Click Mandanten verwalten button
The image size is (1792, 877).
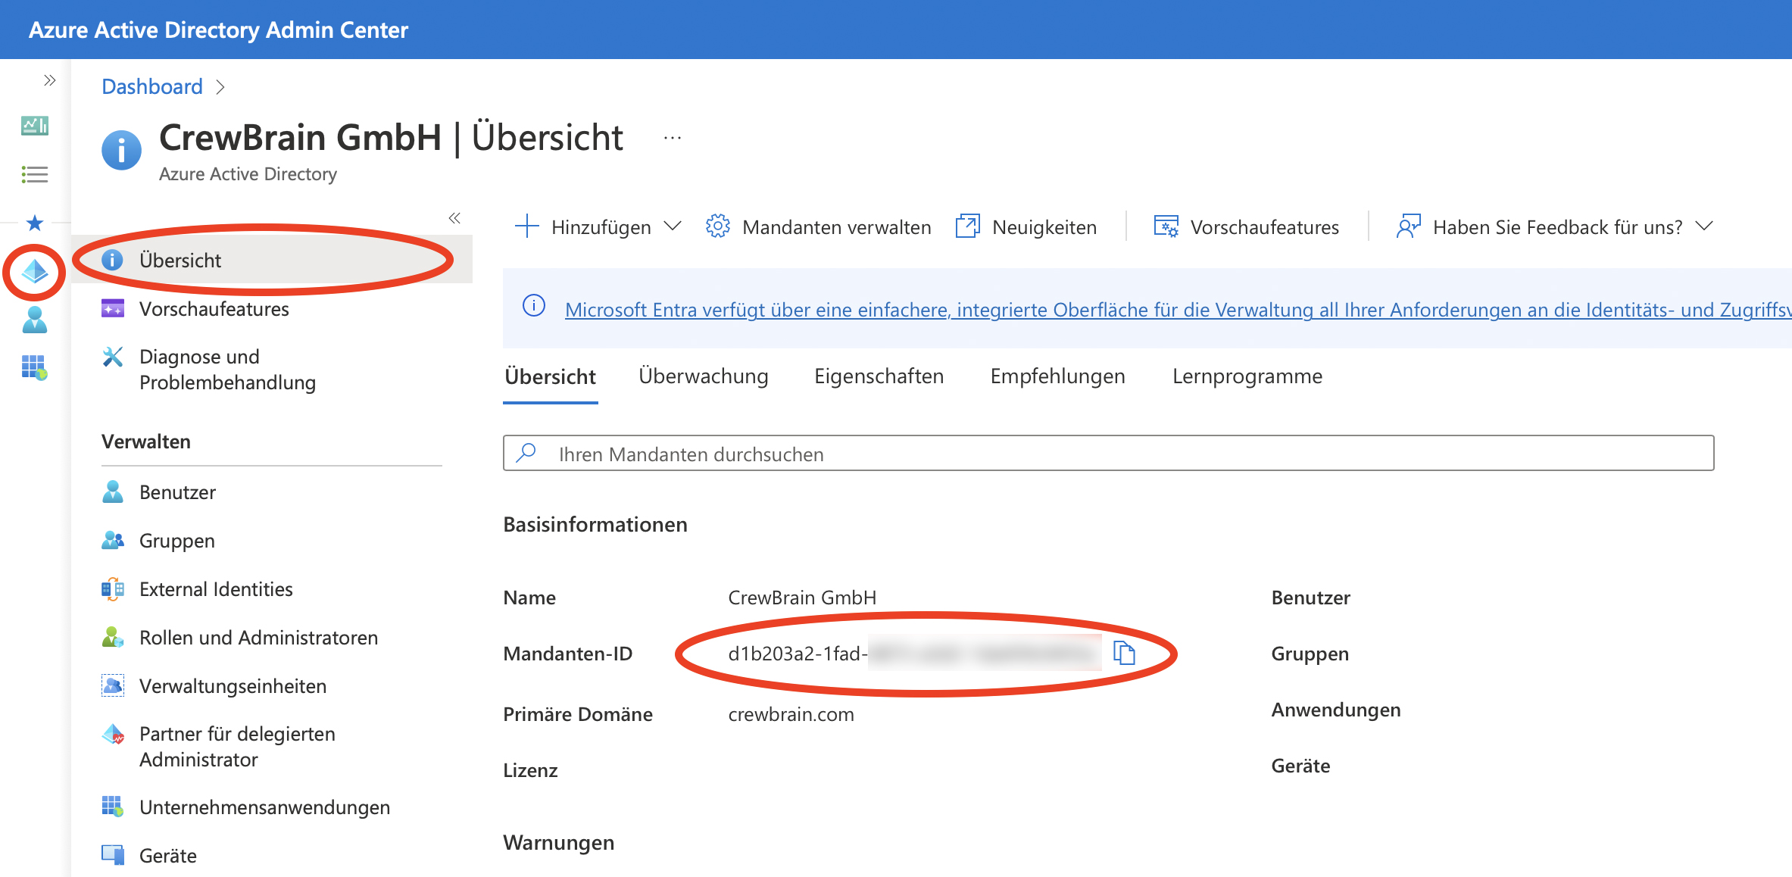click(x=819, y=227)
